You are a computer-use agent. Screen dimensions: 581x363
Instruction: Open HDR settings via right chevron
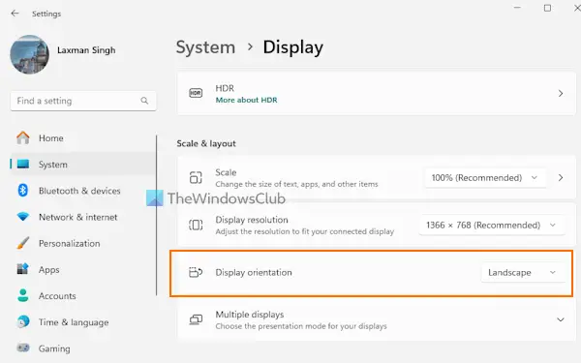pos(561,93)
